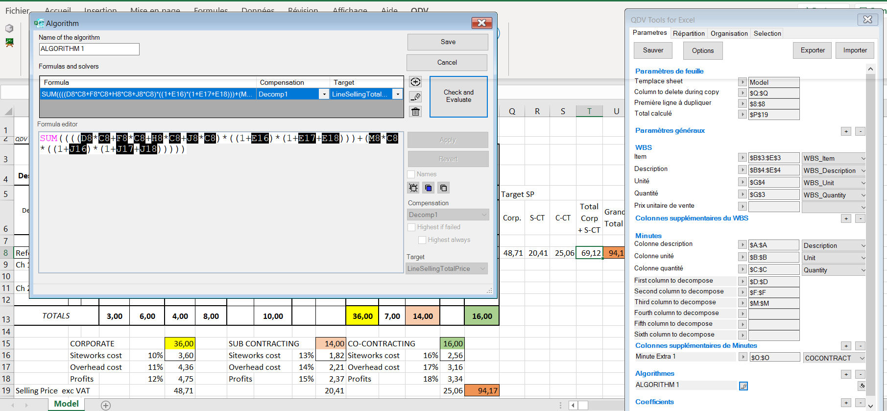Click range picker arrow for WBS Description
This screenshot has width=887, height=411.
pos(743,170)
